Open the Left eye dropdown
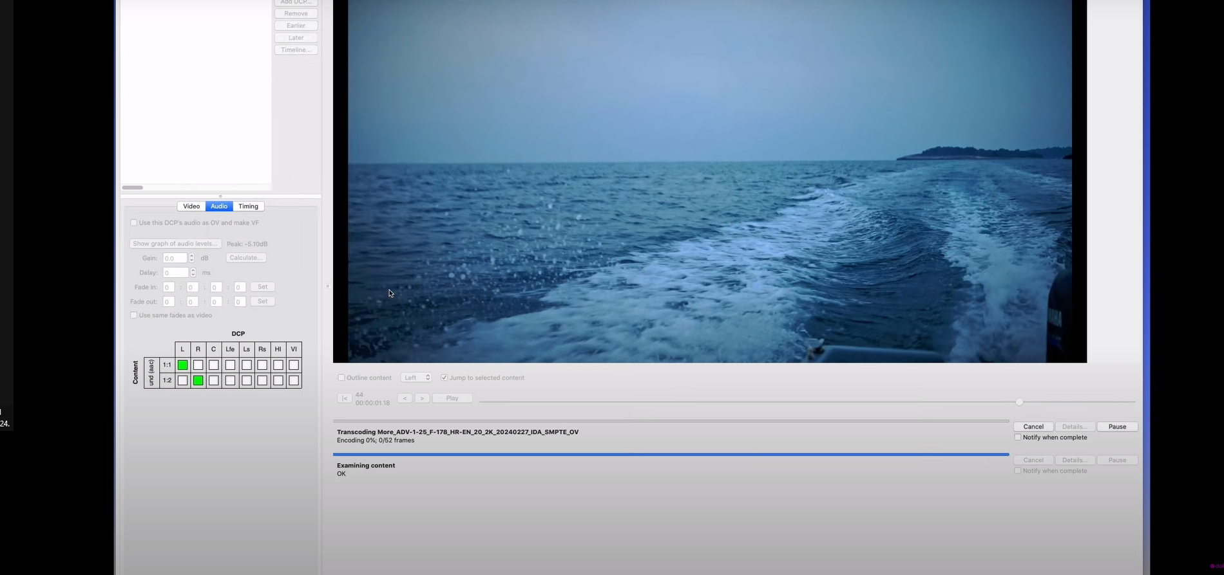The height and width of the screenshot is (575, 1224). point(416,378)
